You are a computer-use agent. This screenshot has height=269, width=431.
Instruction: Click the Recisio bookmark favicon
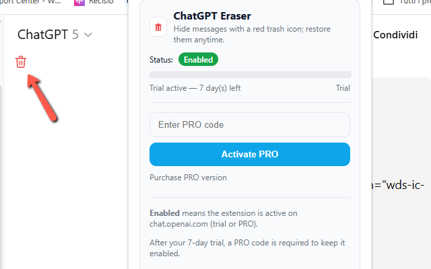[x=80, y=3]
